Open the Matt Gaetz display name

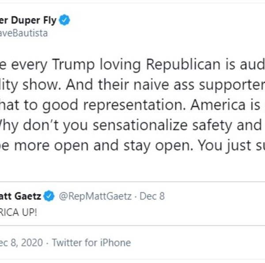point(22,196)
